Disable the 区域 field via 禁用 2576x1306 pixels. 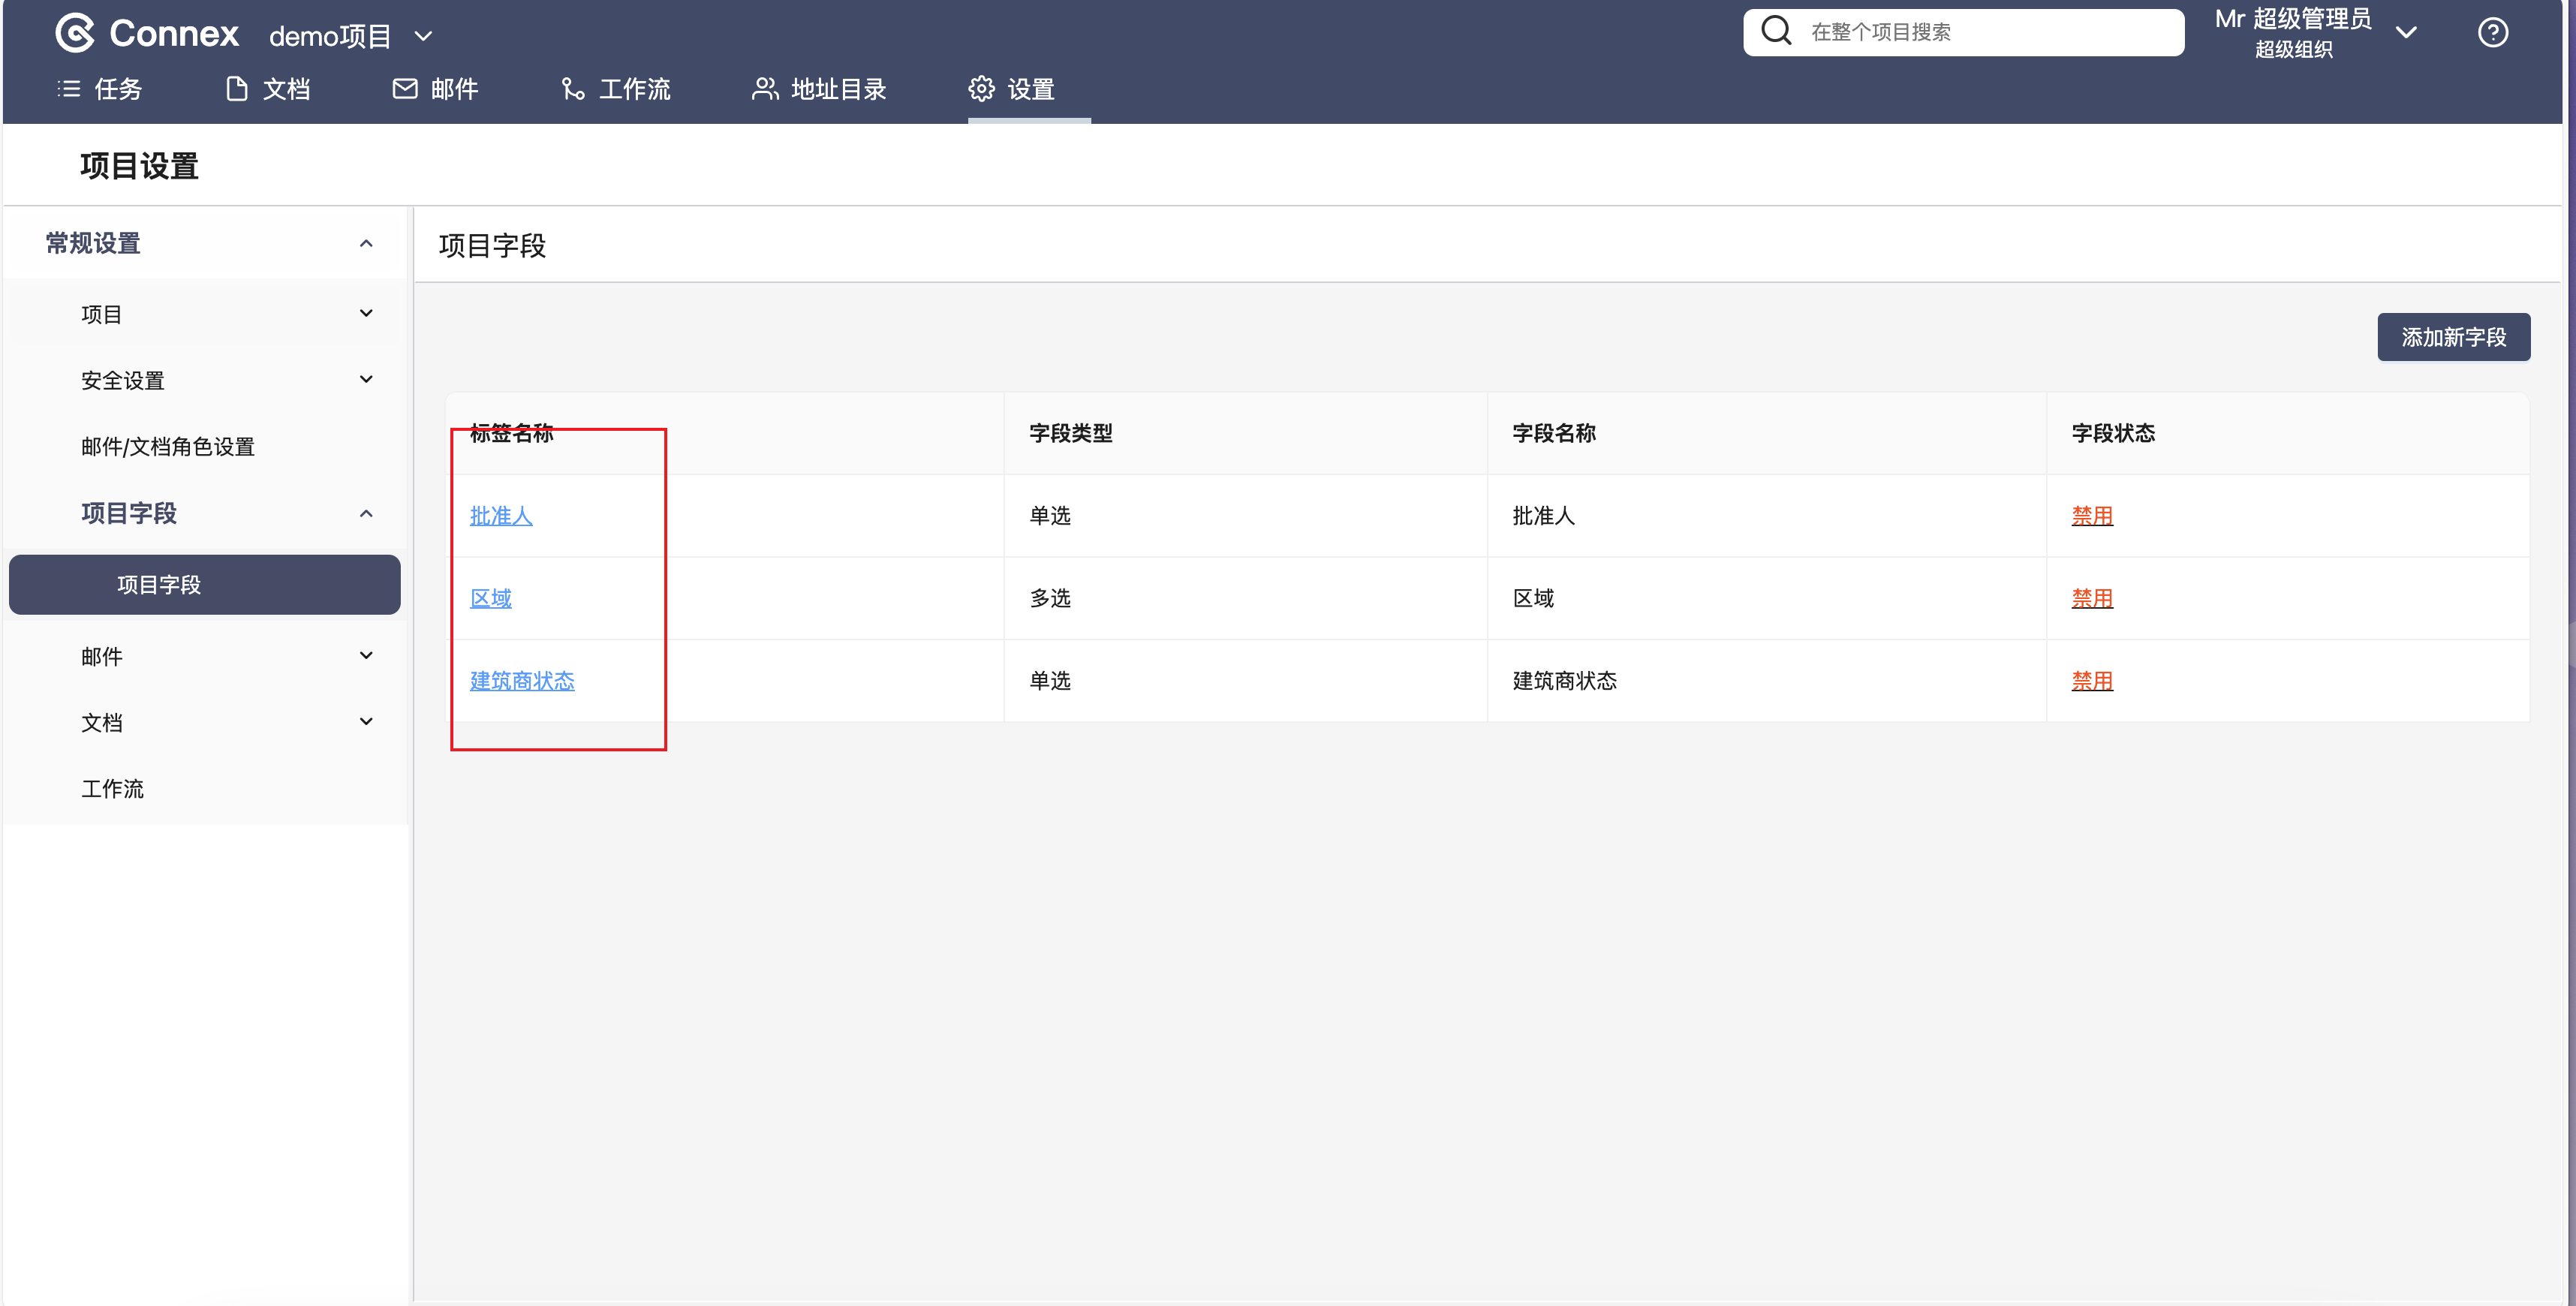click(2091, 598)
